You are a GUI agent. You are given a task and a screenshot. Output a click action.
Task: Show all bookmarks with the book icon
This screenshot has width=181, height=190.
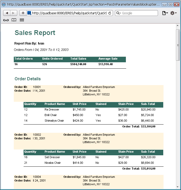(x=14, y=20)
